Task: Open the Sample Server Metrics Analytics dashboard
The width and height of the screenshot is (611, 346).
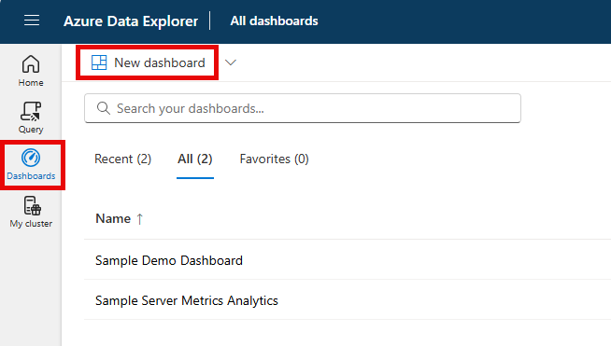Action: 187,300
